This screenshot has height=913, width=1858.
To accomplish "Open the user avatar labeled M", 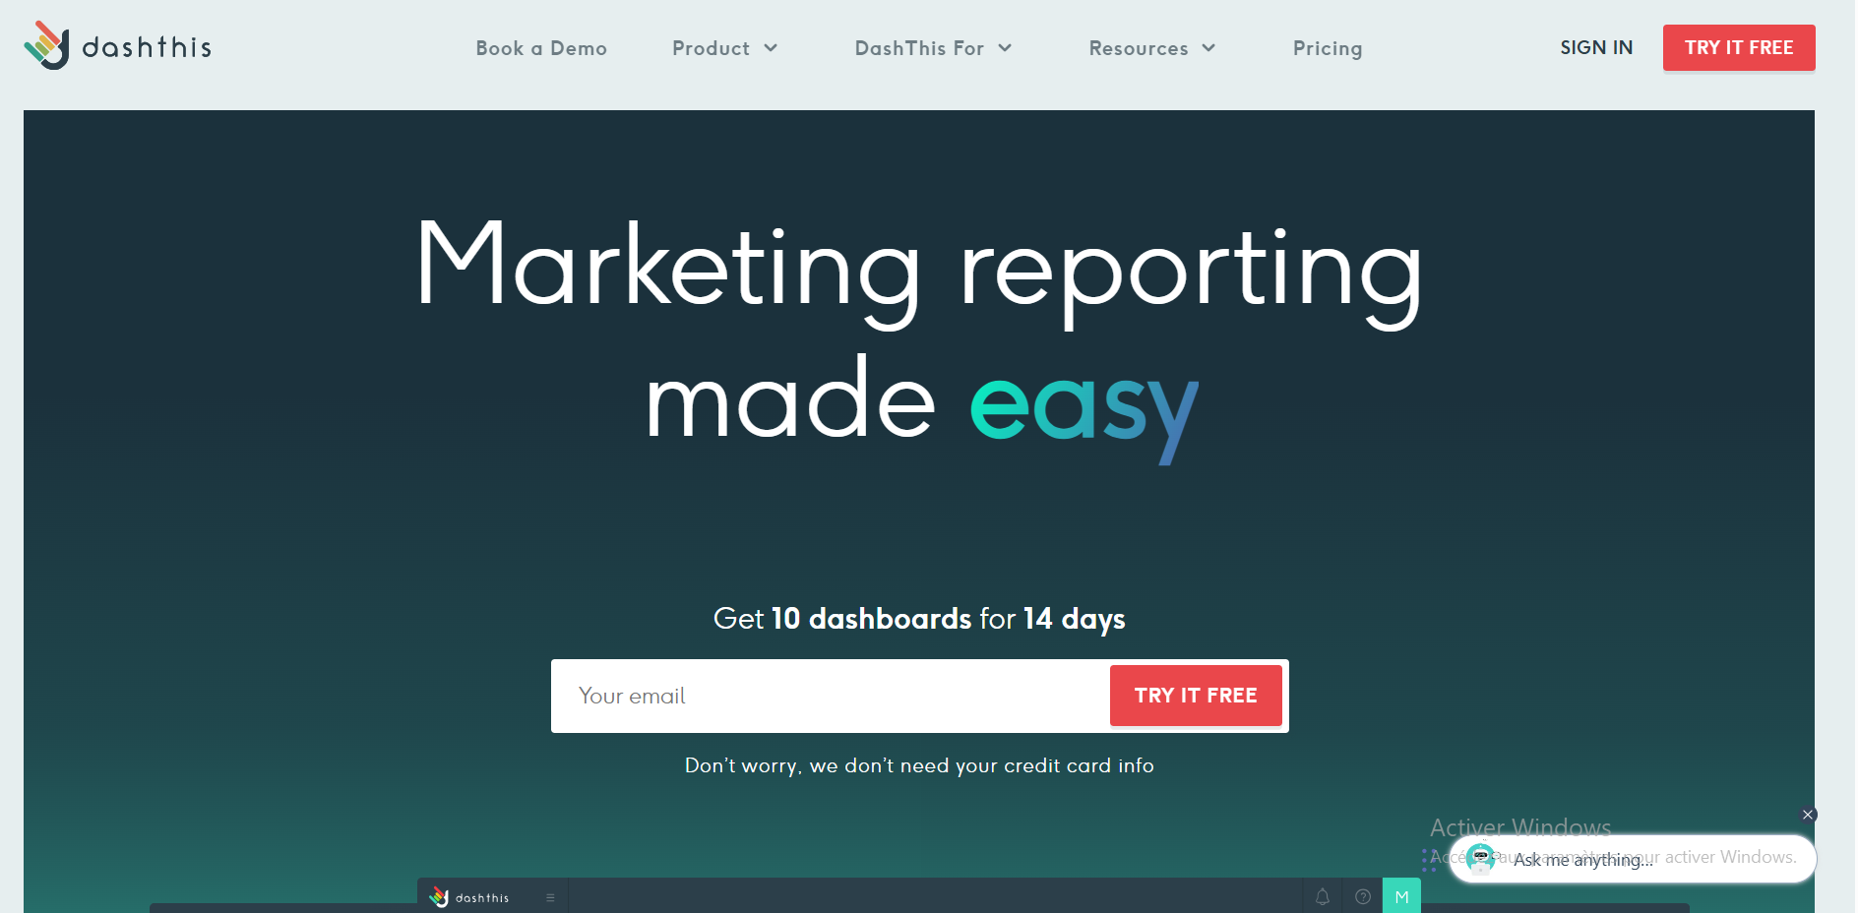I will tap(1401, 896).
